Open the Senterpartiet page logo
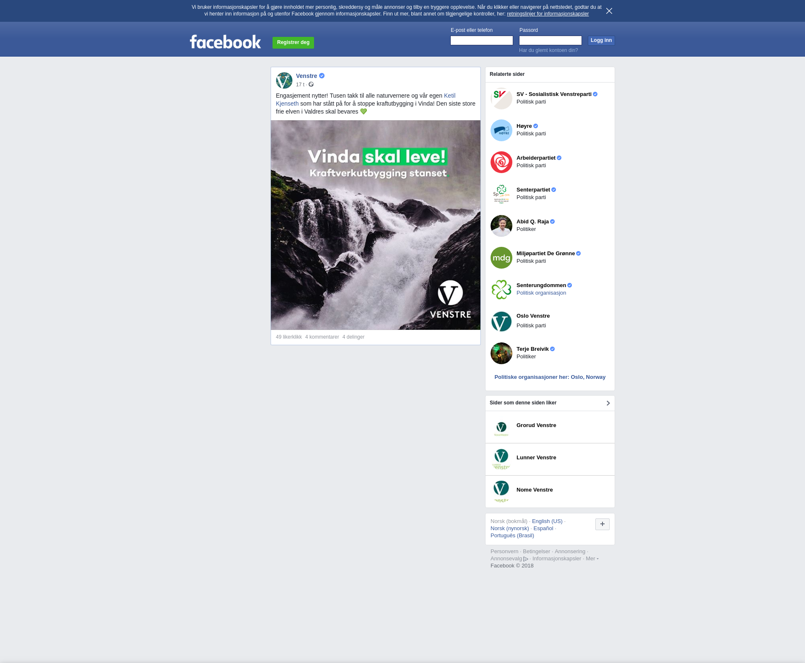The image size is (805, 663). [x=501, y=194]
